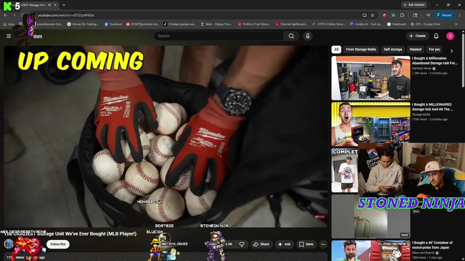Open title 'I Bought A MILLIONAIRES Storage Unit And Hit'

[x=433, y=107]
